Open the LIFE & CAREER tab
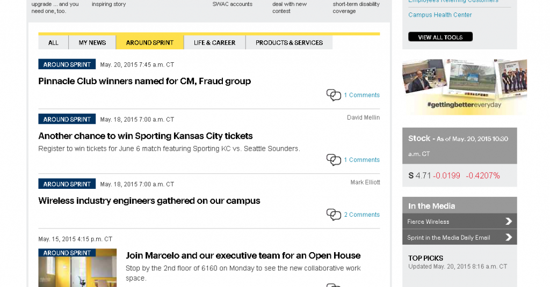The width and height of the screenshot is (550, 287). pyautogui.click(x=214, y=42)
